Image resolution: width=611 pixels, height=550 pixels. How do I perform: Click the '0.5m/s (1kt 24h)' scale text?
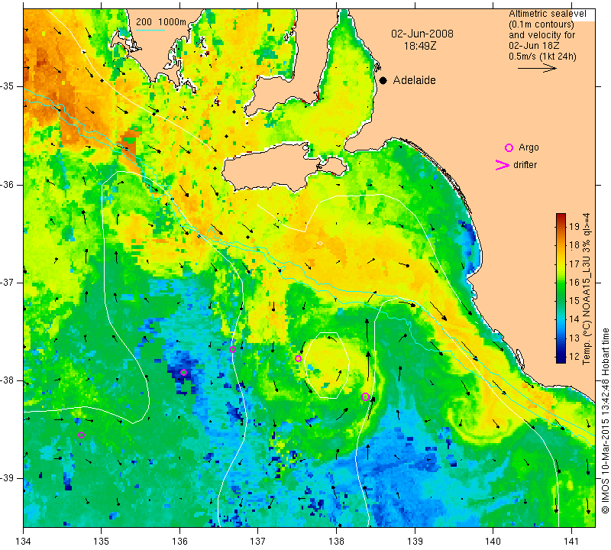(x=542, y=56)
